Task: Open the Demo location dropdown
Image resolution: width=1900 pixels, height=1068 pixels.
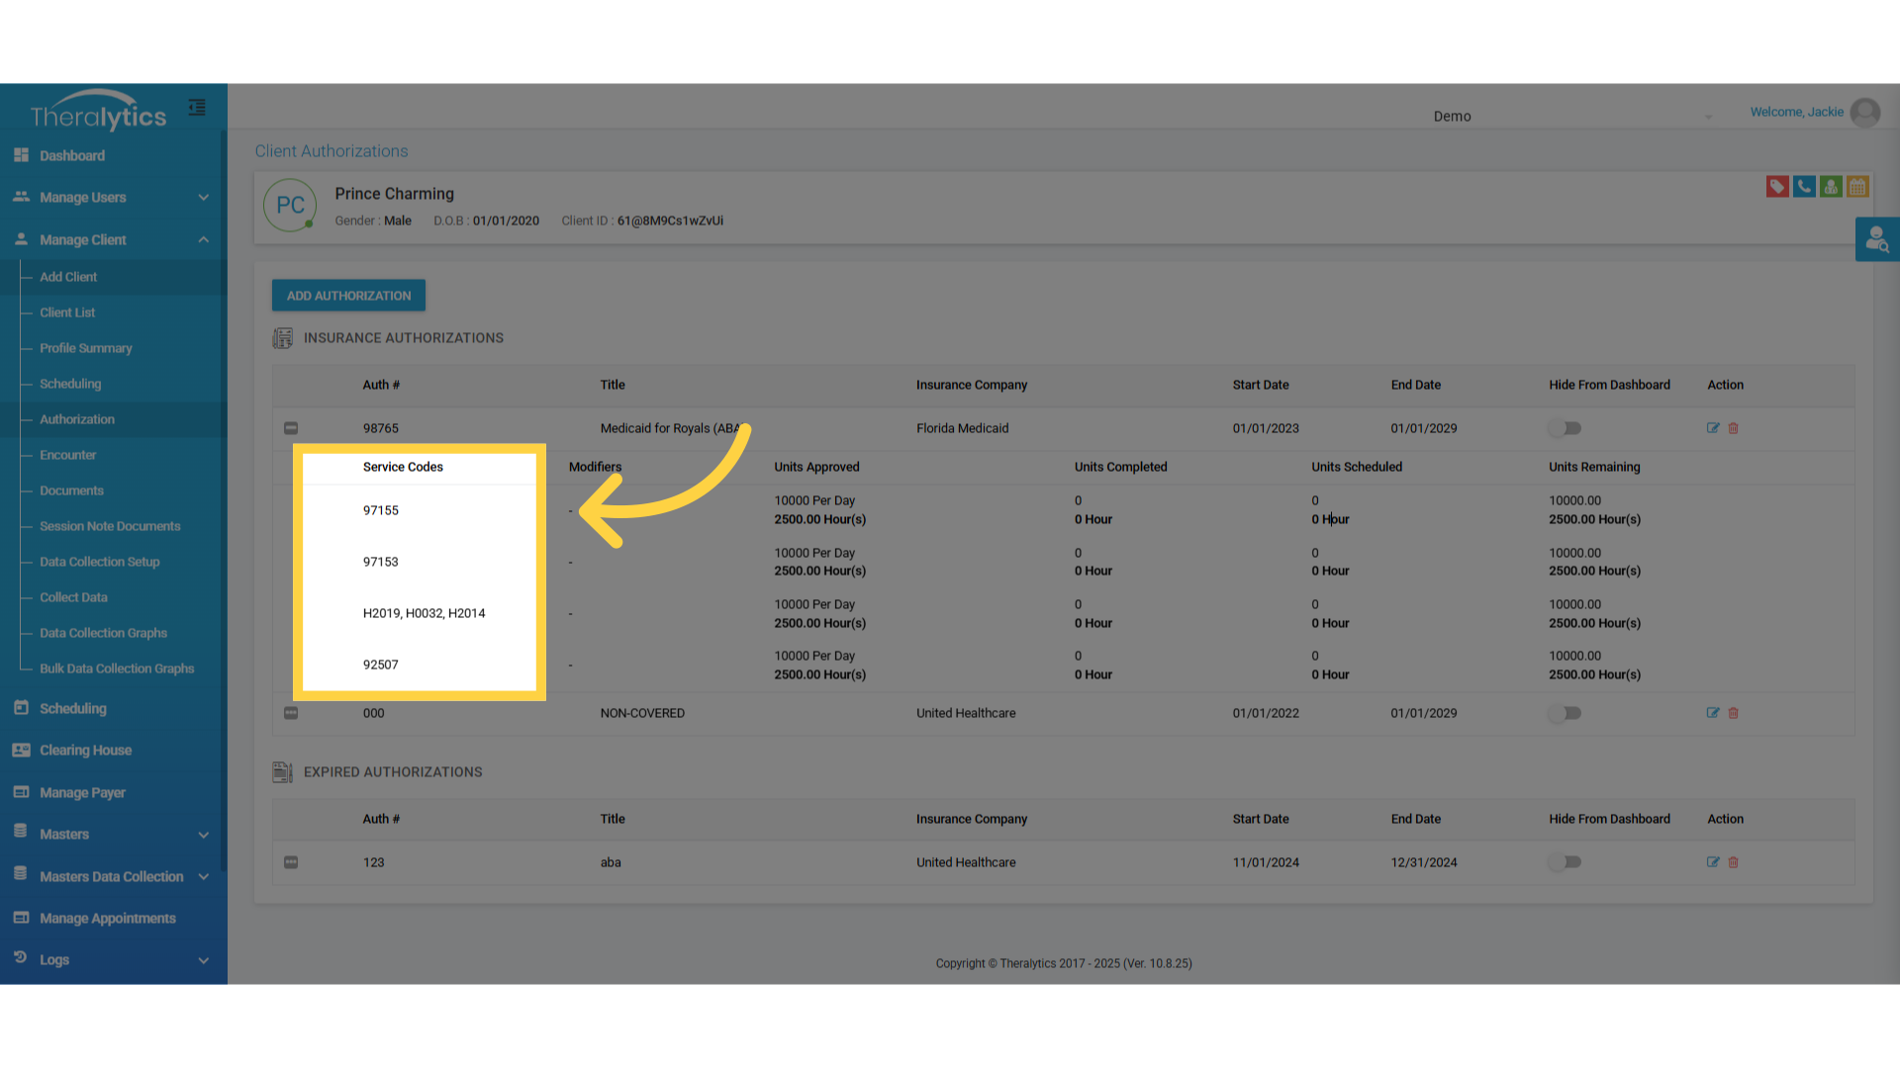Action: click(x=1571, y=117)
